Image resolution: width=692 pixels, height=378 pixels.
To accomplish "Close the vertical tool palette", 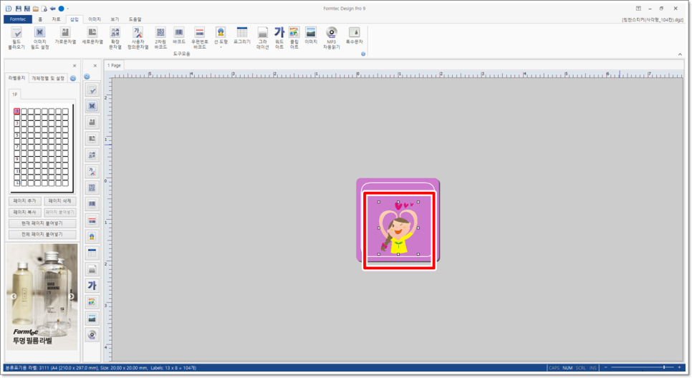I will [x=95, y=66].
